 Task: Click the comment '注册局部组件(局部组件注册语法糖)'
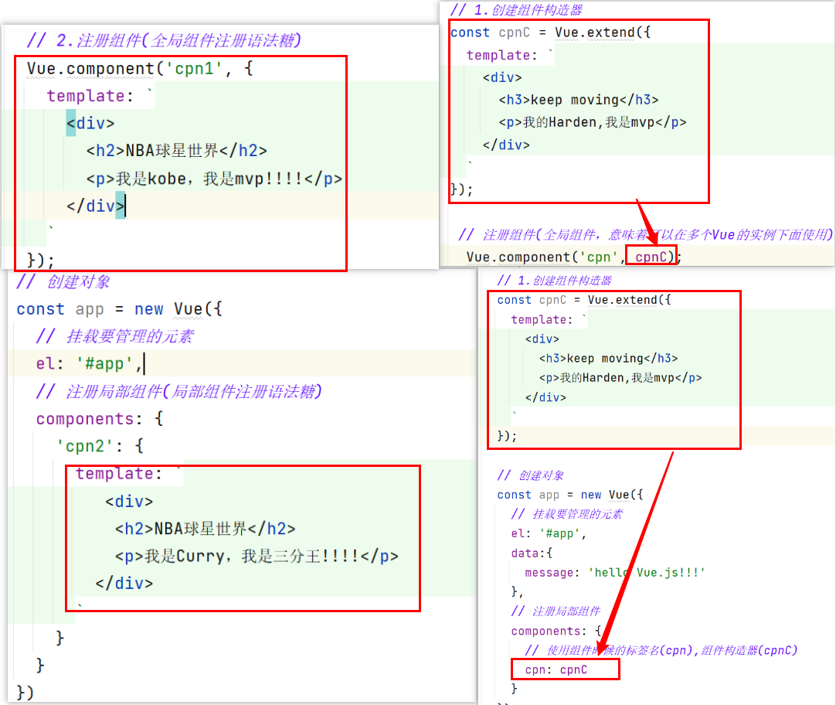point(178,392)
